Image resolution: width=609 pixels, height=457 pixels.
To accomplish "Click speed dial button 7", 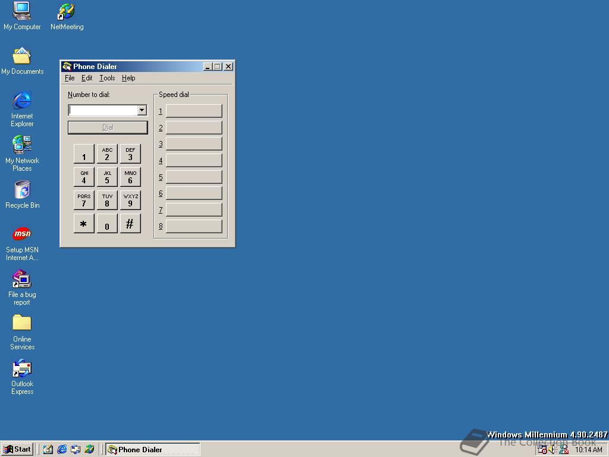I will pyautogui.click(x=194, y=210).
